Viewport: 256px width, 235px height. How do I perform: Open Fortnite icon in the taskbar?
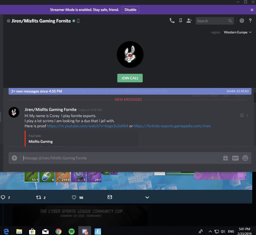pos(98,232)
